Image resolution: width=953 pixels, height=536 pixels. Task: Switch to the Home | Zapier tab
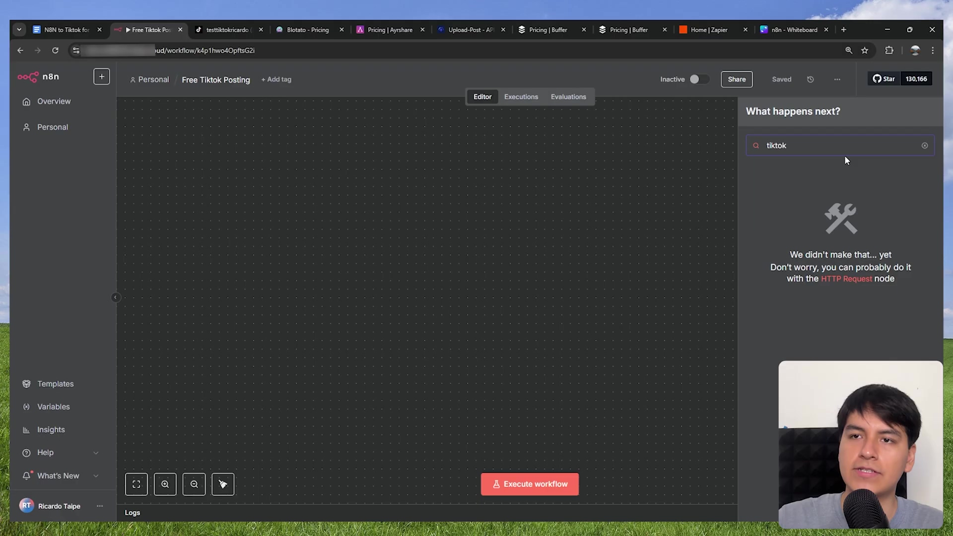click(709, 30)
